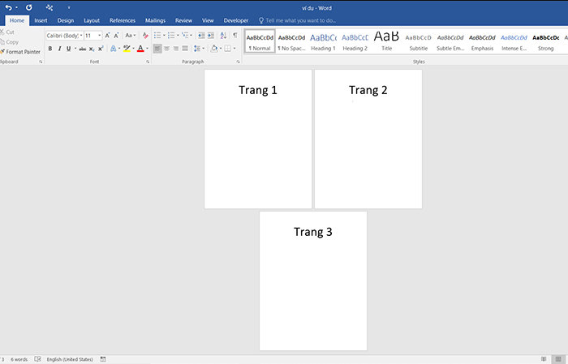Apply the Heading 1 style
Viewport: 568px width, 364px height.
click(x=323, y=41)
